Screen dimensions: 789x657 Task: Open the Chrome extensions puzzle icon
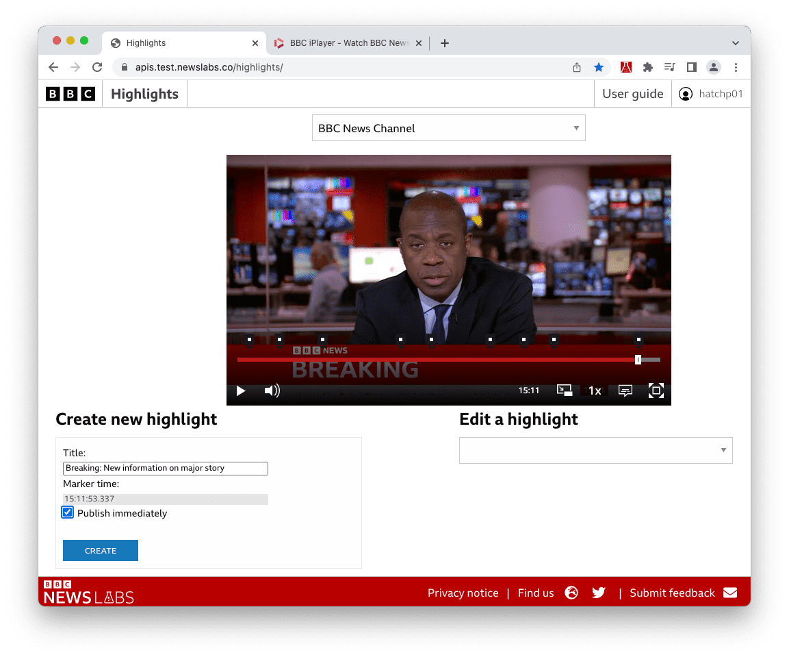(647, 68)
